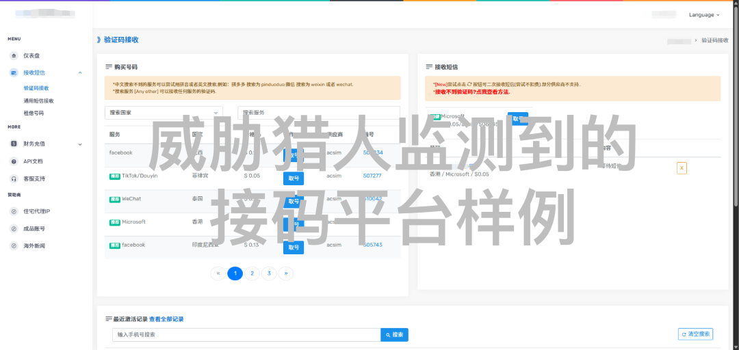Click 取号 for facebook 巴西 row
Image resolution: width=739 pixels, height=350 pixels.
[x=294, y=155]
